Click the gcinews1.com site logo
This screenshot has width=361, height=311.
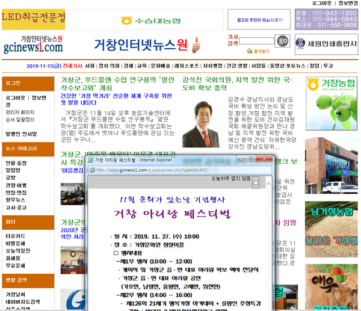point(33,44)
